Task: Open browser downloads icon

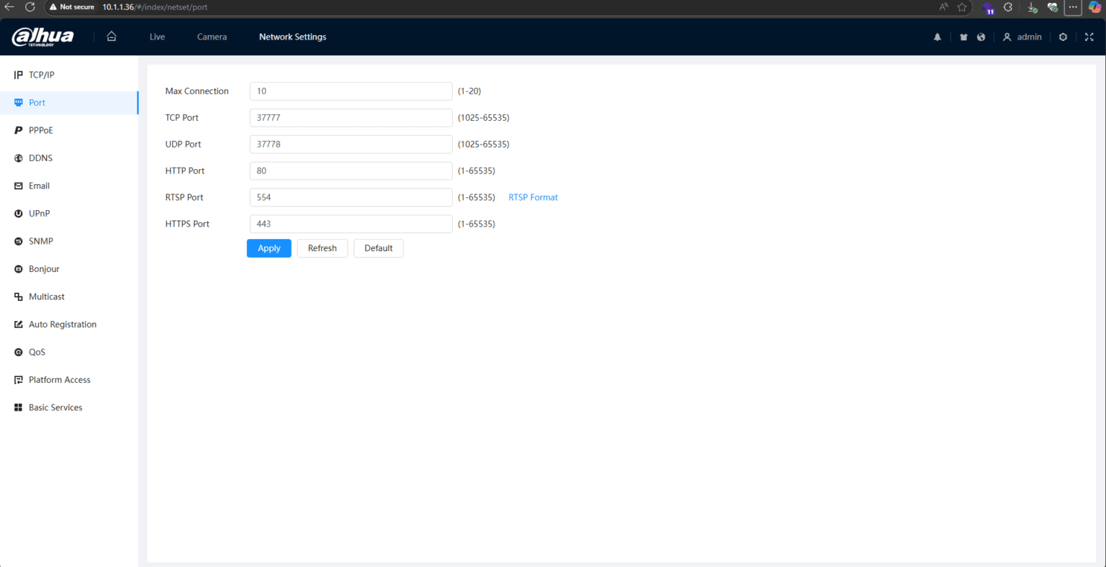Action: (x=1032, y=7)
